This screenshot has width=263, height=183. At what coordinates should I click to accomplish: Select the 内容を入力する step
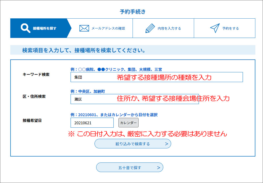tap(163, 28)
